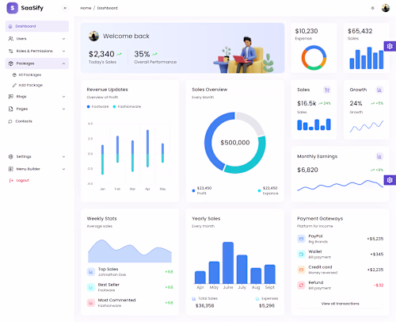The height and width of the screenshot is (322, 396).
Task: Click the Sales card shopping cart icon
Action: [327, 90]
